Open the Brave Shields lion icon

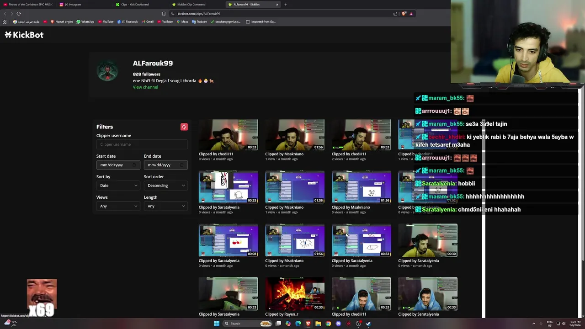click(404, 14)
